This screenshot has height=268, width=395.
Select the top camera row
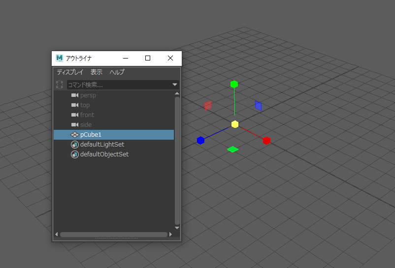click(114, 105)
